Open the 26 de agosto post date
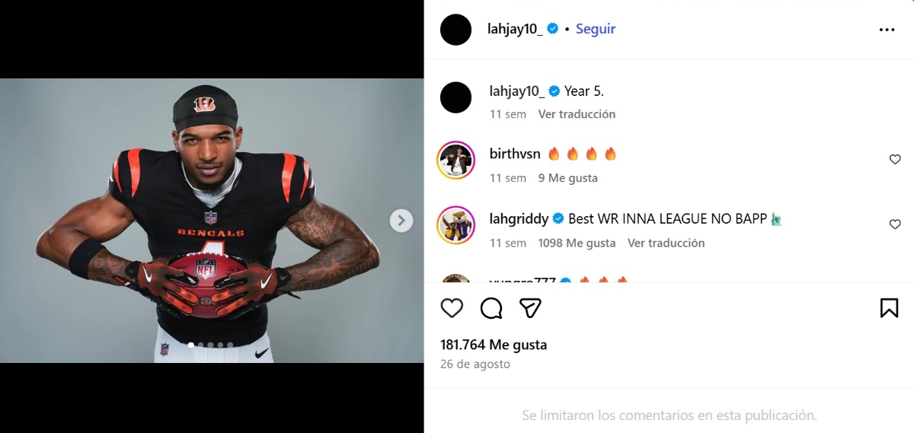 pos(475,365)
